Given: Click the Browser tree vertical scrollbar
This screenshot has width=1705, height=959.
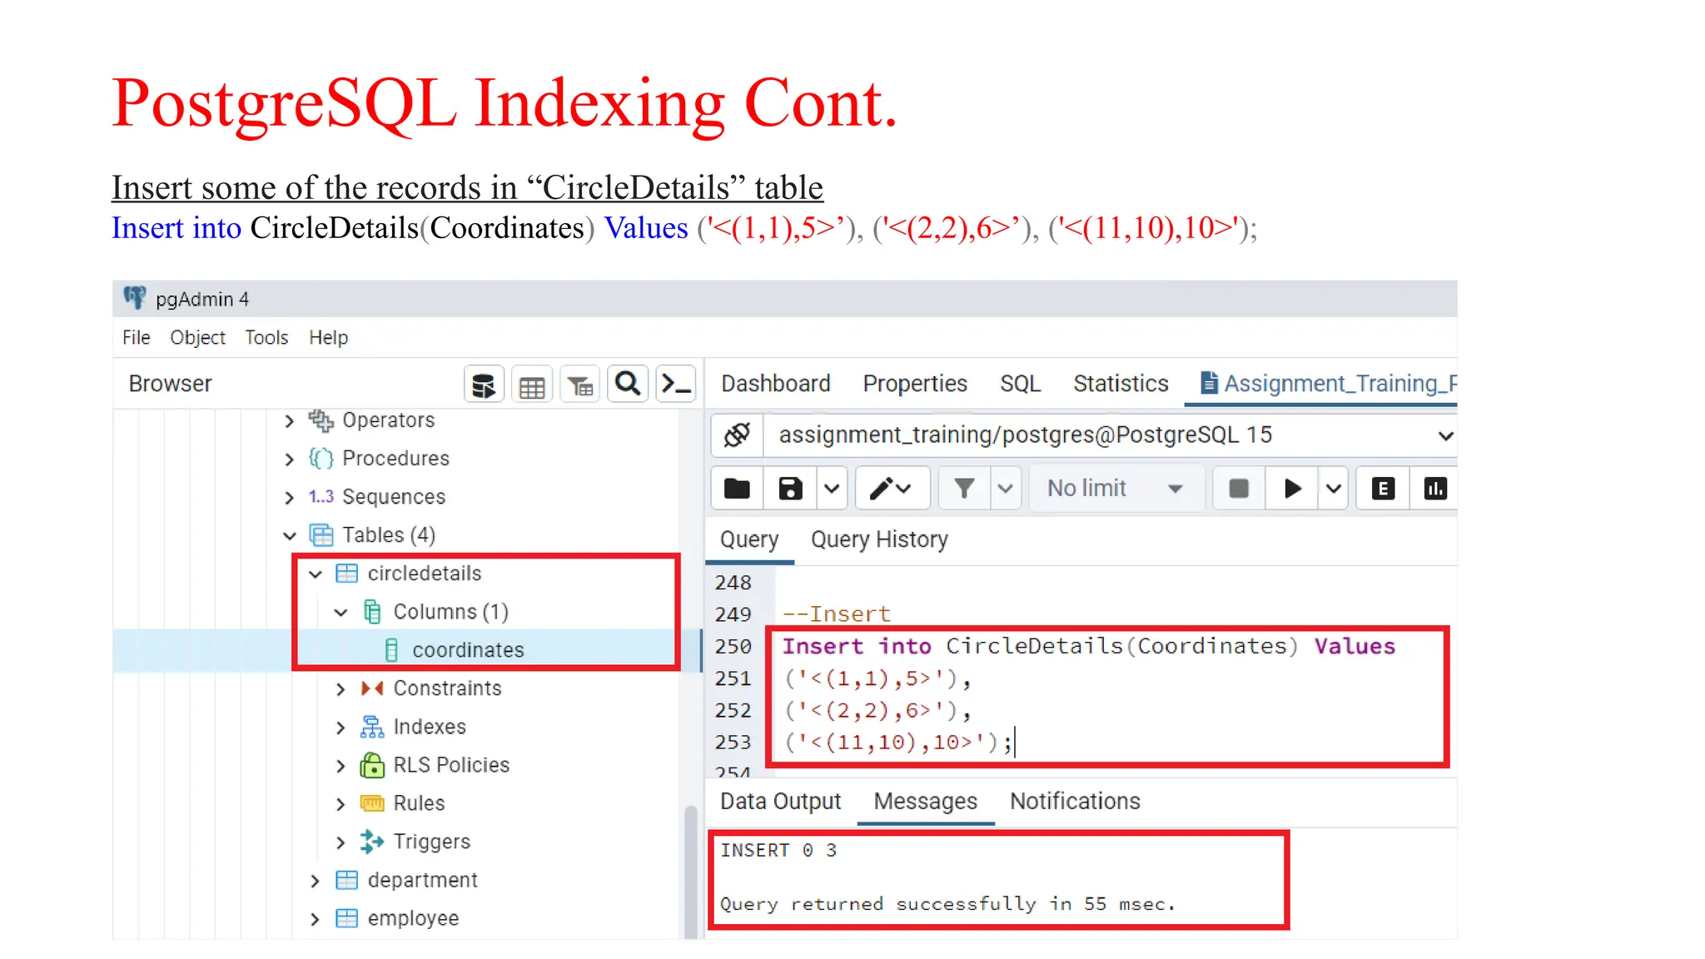Looking at the screenshot, I should [x=690, y=871].
